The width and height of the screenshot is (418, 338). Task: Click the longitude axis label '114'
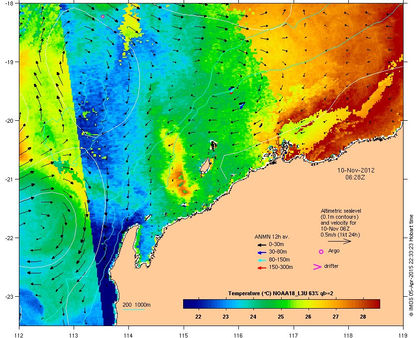(128, 336)
